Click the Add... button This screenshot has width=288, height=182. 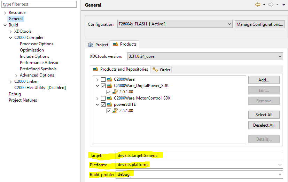[264, 80]
